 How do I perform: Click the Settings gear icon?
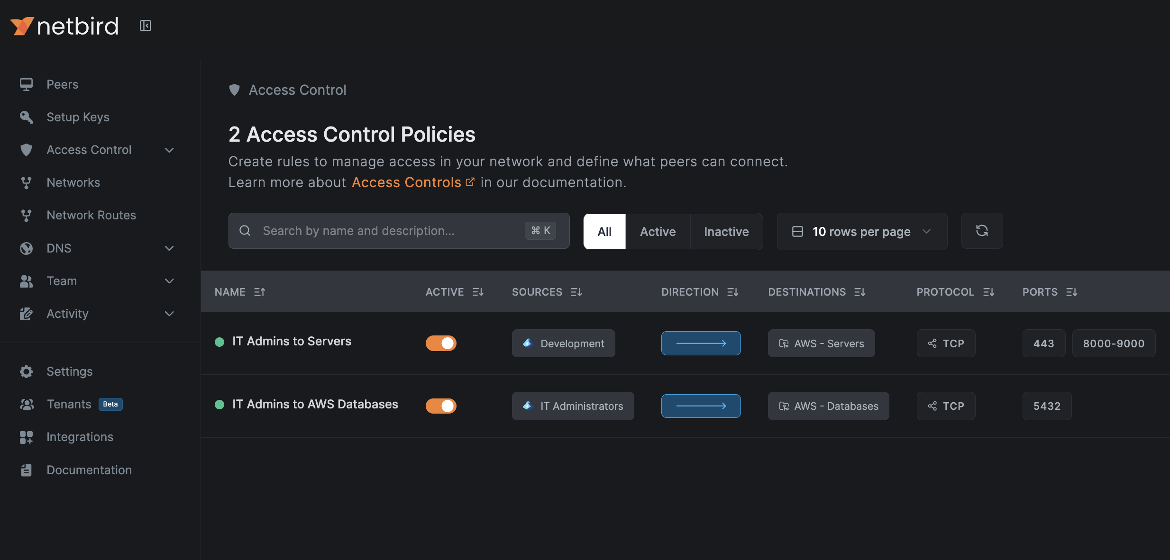point(26,371)
